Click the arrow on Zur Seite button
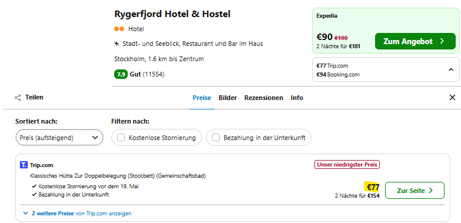461x223 pixels. click(431, 191)
